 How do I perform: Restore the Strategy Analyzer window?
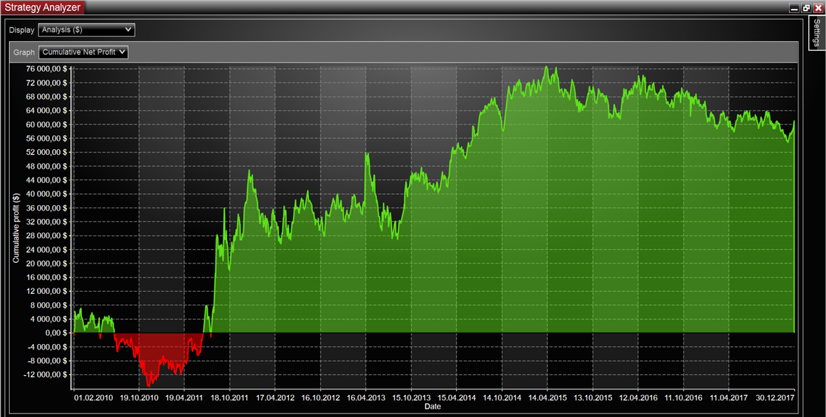(806, 8)
